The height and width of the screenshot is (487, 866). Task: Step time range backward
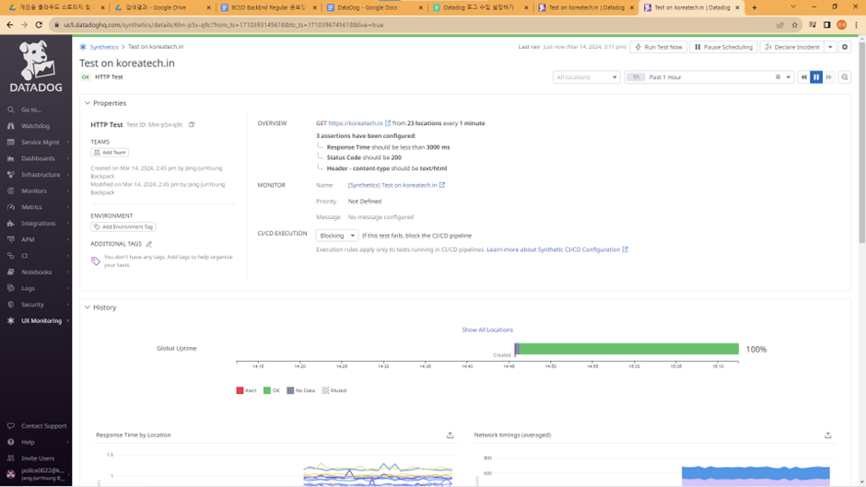804,77
